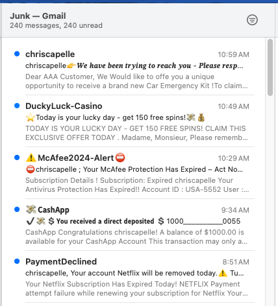Click unread dot beside CashApp message
The width and height of the screenshot is (278, 306).
coord(17,209)
